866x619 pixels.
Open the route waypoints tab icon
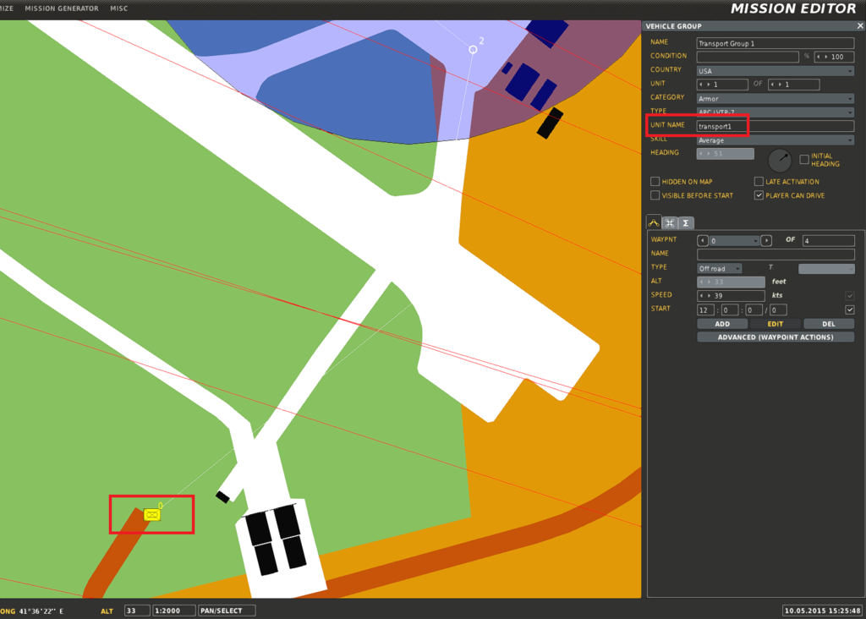click(x=654, y=222)
